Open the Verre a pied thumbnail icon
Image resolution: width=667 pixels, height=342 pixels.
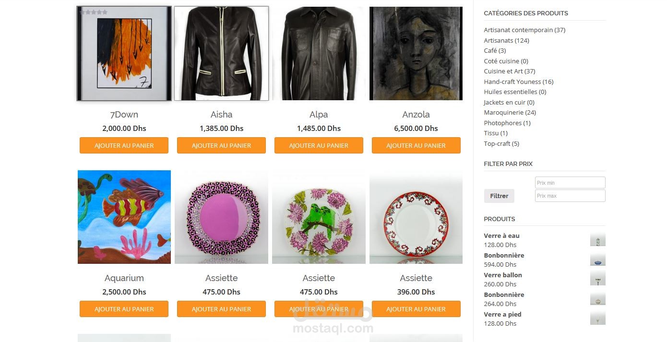click(x=597, y=318)
